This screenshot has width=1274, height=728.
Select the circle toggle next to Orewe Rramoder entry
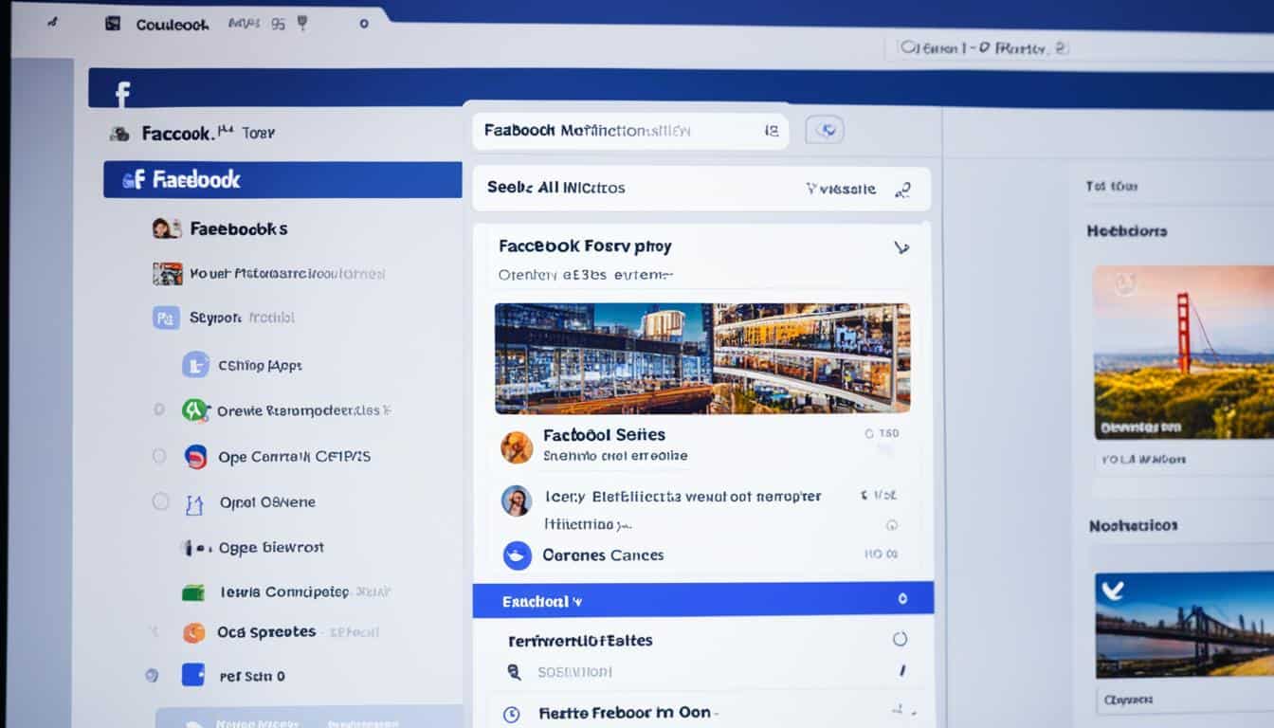[x=160, y=410]
